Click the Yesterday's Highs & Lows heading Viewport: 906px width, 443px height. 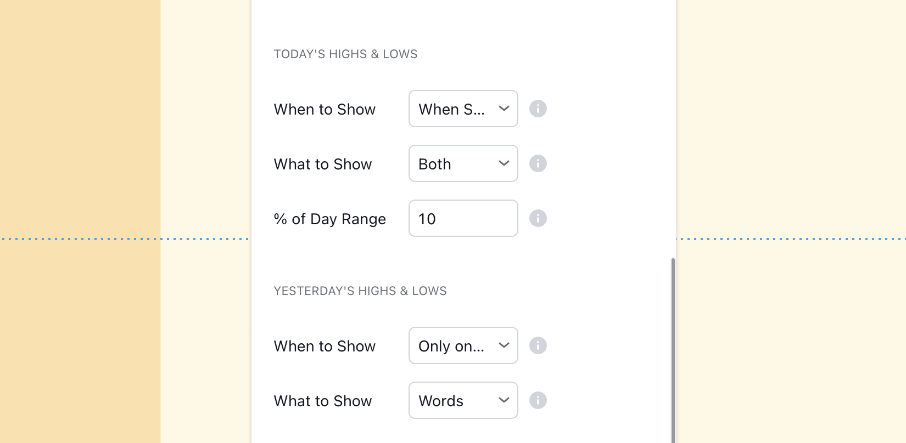[x=360, y=291]
